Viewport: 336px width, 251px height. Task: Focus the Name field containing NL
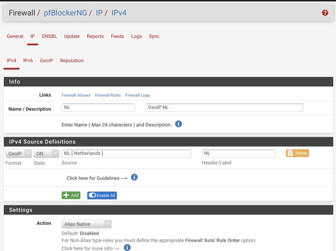click(x=98, y=108)
